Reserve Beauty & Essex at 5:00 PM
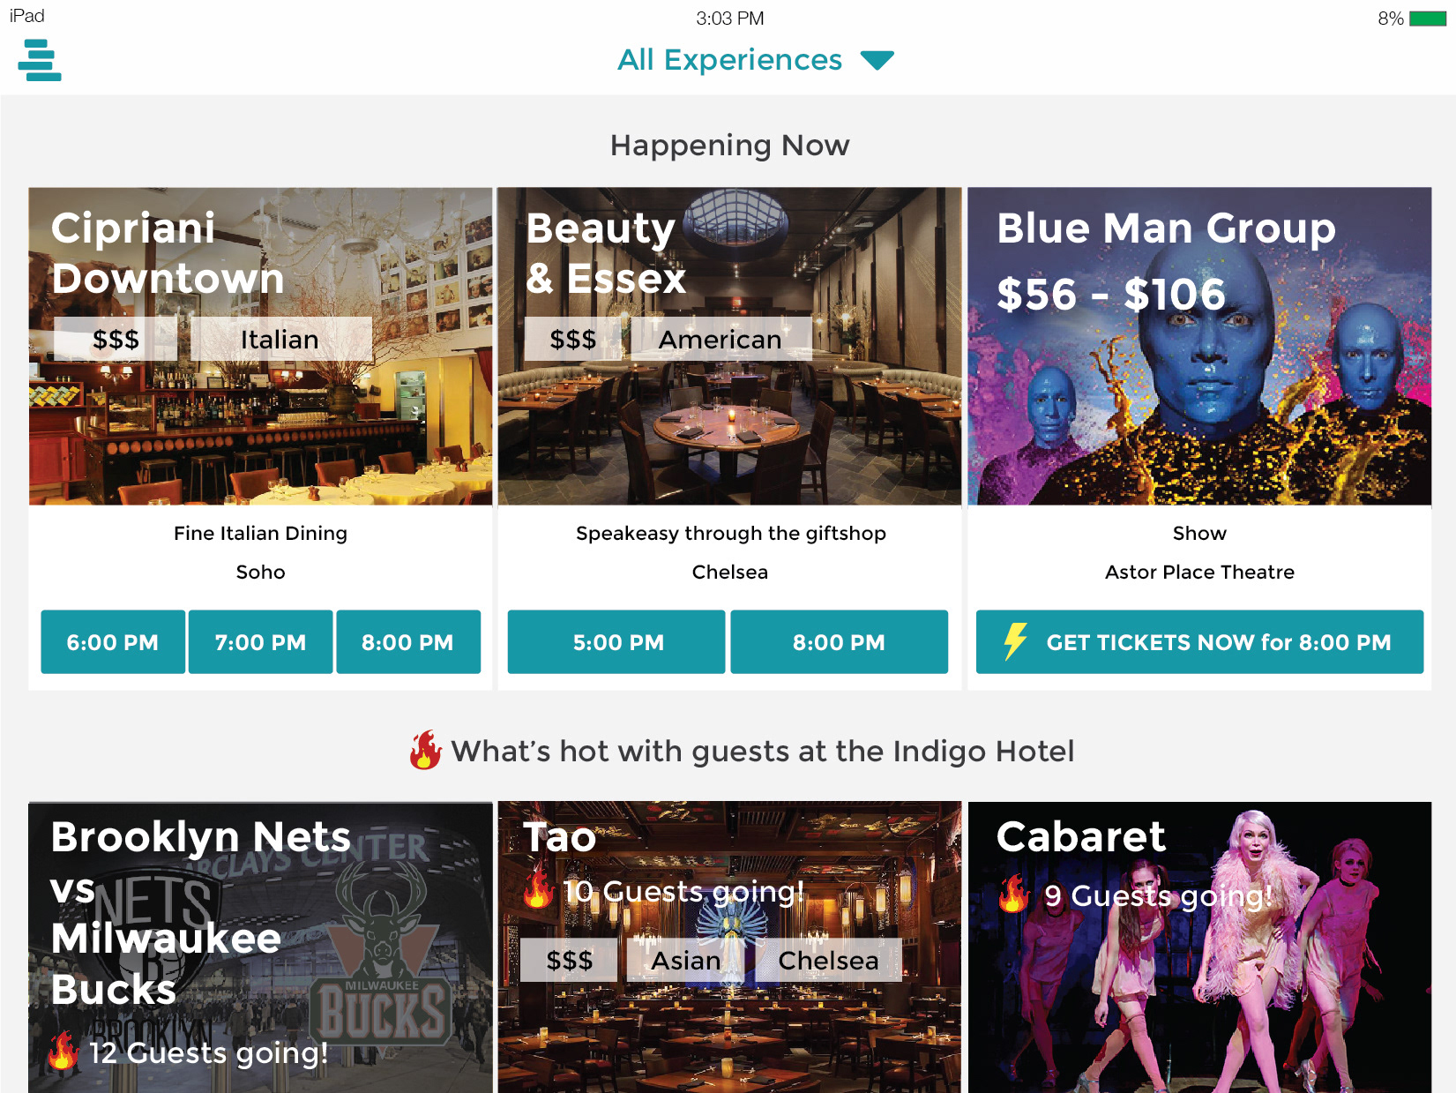This screenshot has width=1456, height=1093. pyautogui.click(x=616, y=642)
